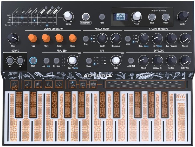Image resolution: width=195 pixels, height=147 pixels.
Task: Select the square LFO waveform symbol
Action: click(105, 58)
